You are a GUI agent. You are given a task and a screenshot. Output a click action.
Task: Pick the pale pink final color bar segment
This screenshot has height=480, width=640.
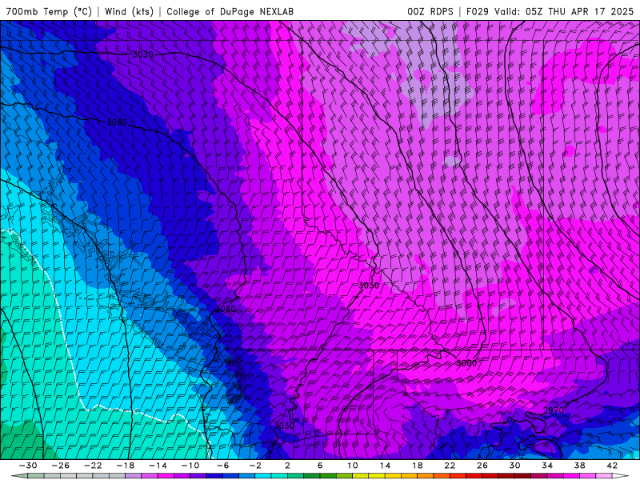point(604,476)
